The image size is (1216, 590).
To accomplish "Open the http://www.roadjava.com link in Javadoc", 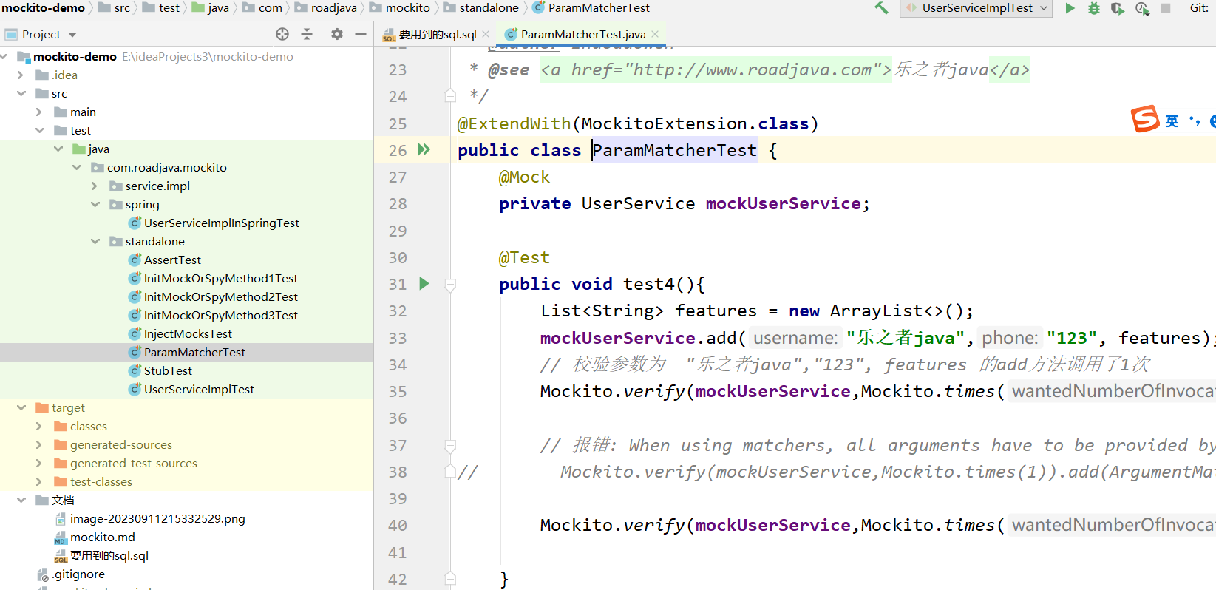I will coord(752,69).
